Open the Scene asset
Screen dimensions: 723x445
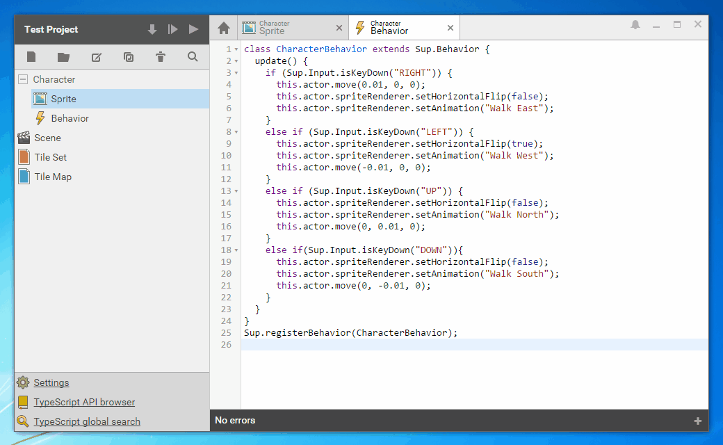(x=112, y=138)
